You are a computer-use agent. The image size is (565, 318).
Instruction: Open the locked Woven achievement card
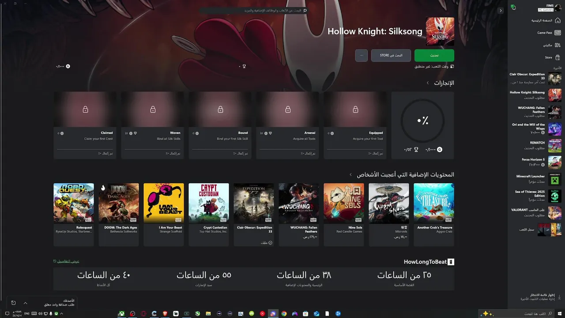[x=152, y=125]
